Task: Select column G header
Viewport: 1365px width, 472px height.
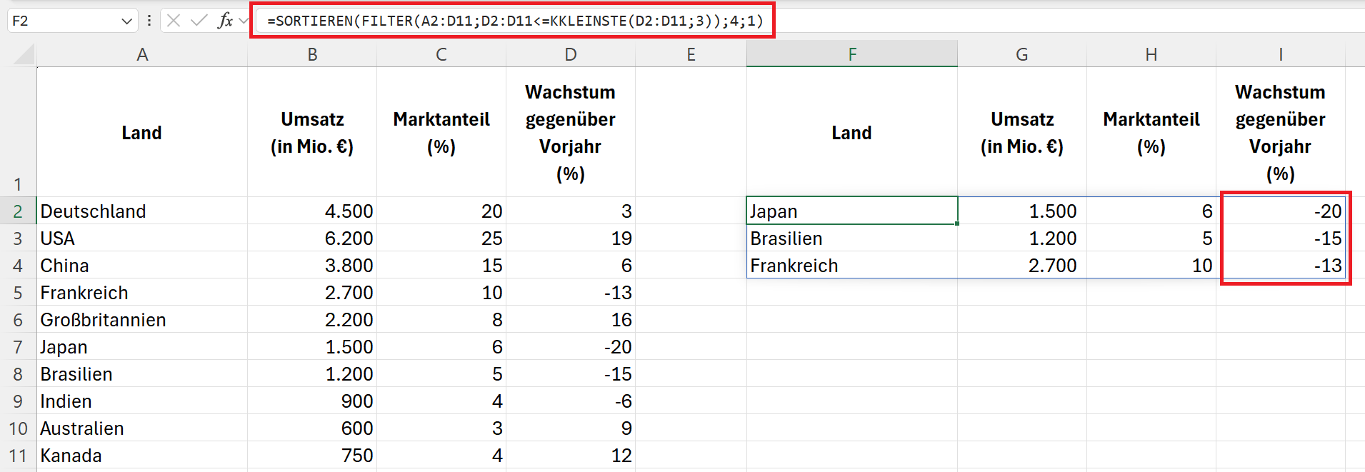Action: coord(1022,54)
